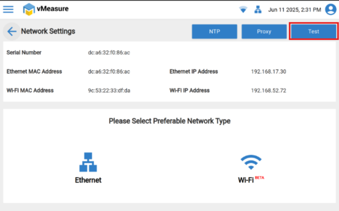Choose the Wi-Fi label option
Image resolution: width=339 pixels, height=211 pixels.
point(246,180)
